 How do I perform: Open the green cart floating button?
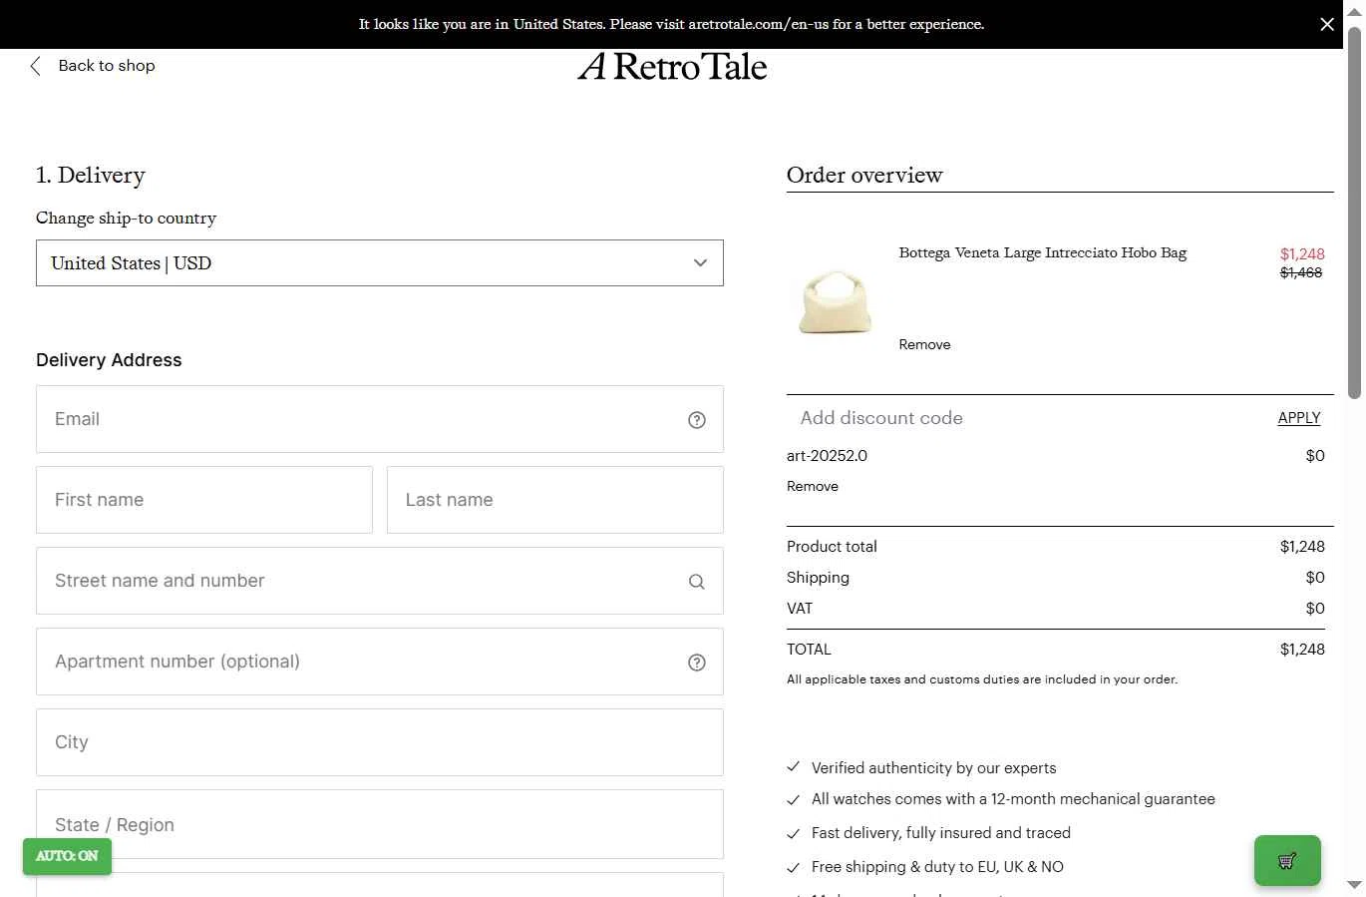(1287, 860)
